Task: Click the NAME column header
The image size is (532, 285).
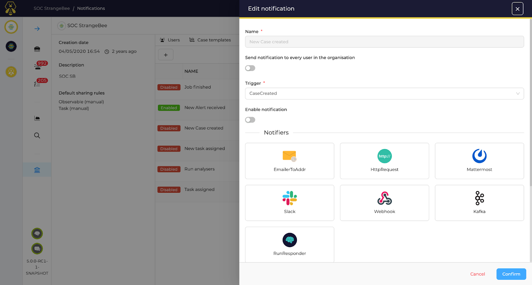Action: (191, 71)
